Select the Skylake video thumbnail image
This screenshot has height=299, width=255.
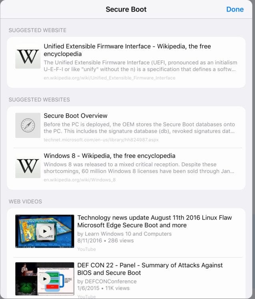(45, 231)
